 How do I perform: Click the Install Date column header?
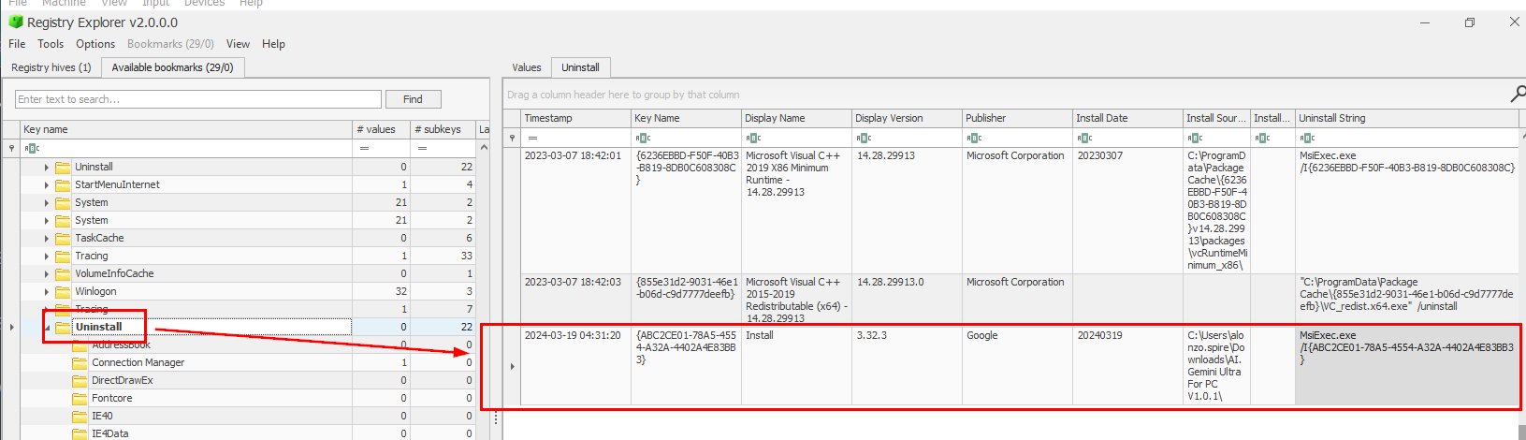click(x=1101, y=118)
